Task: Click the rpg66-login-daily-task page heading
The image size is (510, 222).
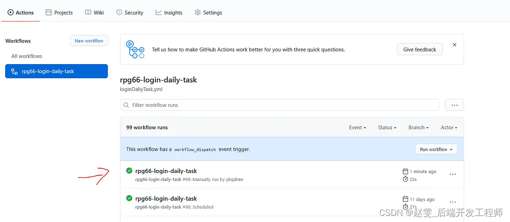Action: (x=158, y=80)
